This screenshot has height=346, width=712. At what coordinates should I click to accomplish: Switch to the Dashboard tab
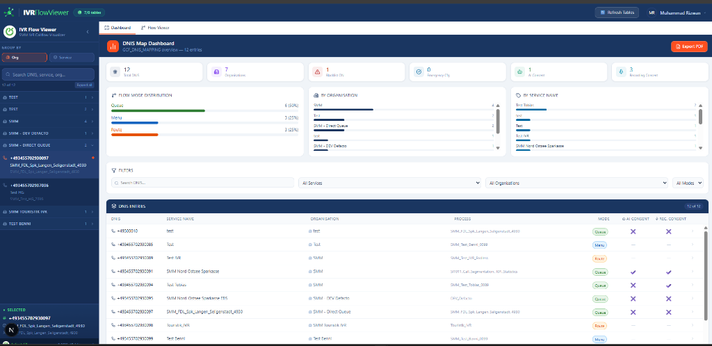click(x=118, y=28)
